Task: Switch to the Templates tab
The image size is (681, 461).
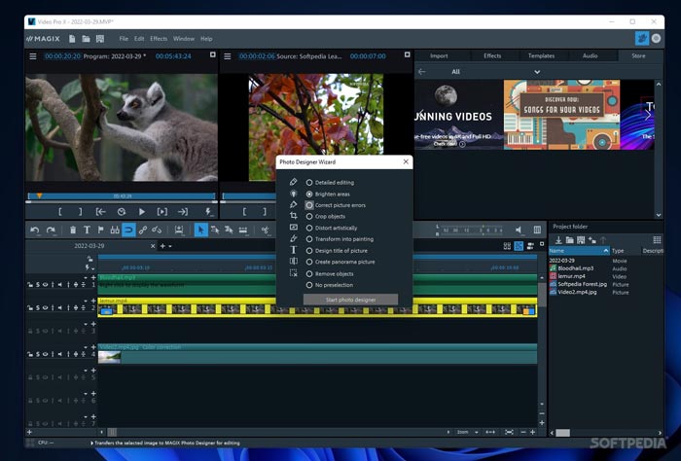Action: click(541, 56)
